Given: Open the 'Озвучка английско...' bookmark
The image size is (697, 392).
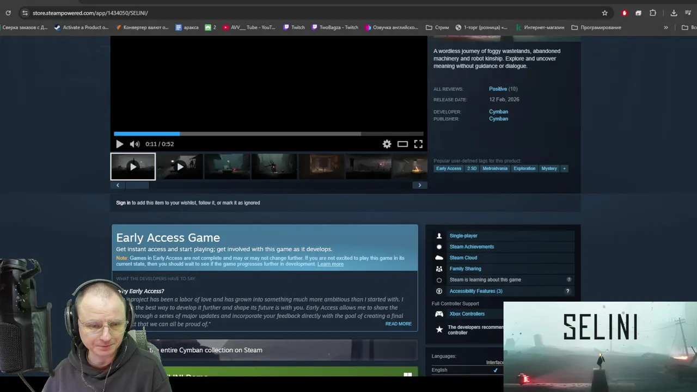Looking at the screenshot, I should tap(392, 27).
